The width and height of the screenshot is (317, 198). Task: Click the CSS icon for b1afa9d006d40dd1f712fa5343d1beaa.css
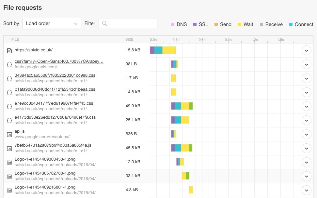pyautogui.click(x=9, y=92)
